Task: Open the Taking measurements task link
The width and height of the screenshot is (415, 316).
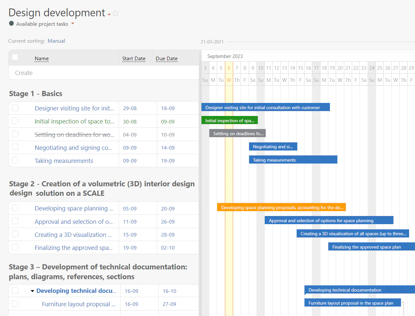Action: pos(64,161)
